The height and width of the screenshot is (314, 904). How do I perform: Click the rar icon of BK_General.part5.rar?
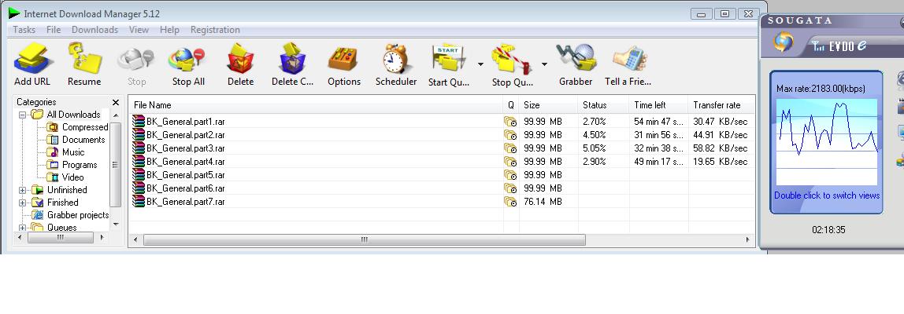coord(139,175)
